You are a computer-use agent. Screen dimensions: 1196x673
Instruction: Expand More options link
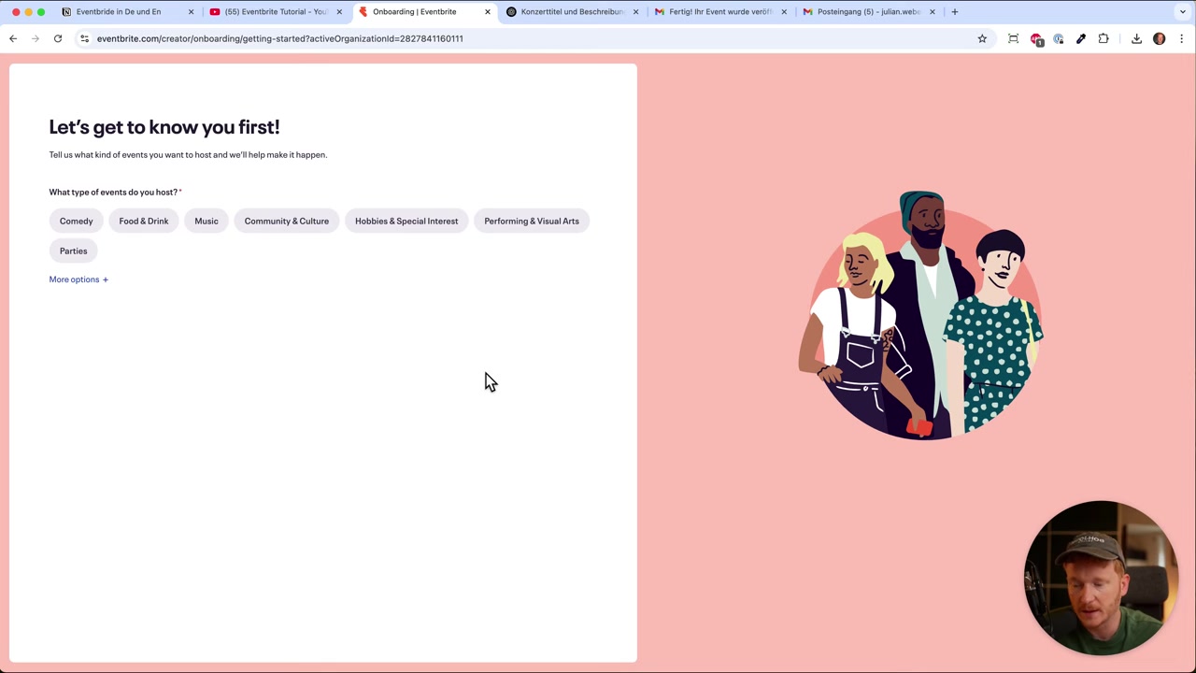78,279
